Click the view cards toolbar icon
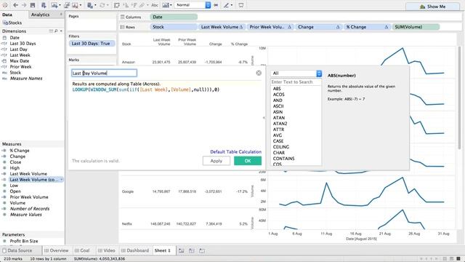This screenshot has height=262, width=465. (x=166, y=5)
